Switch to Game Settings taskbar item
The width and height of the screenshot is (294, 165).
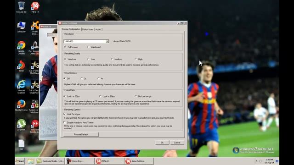coord(139,161)
